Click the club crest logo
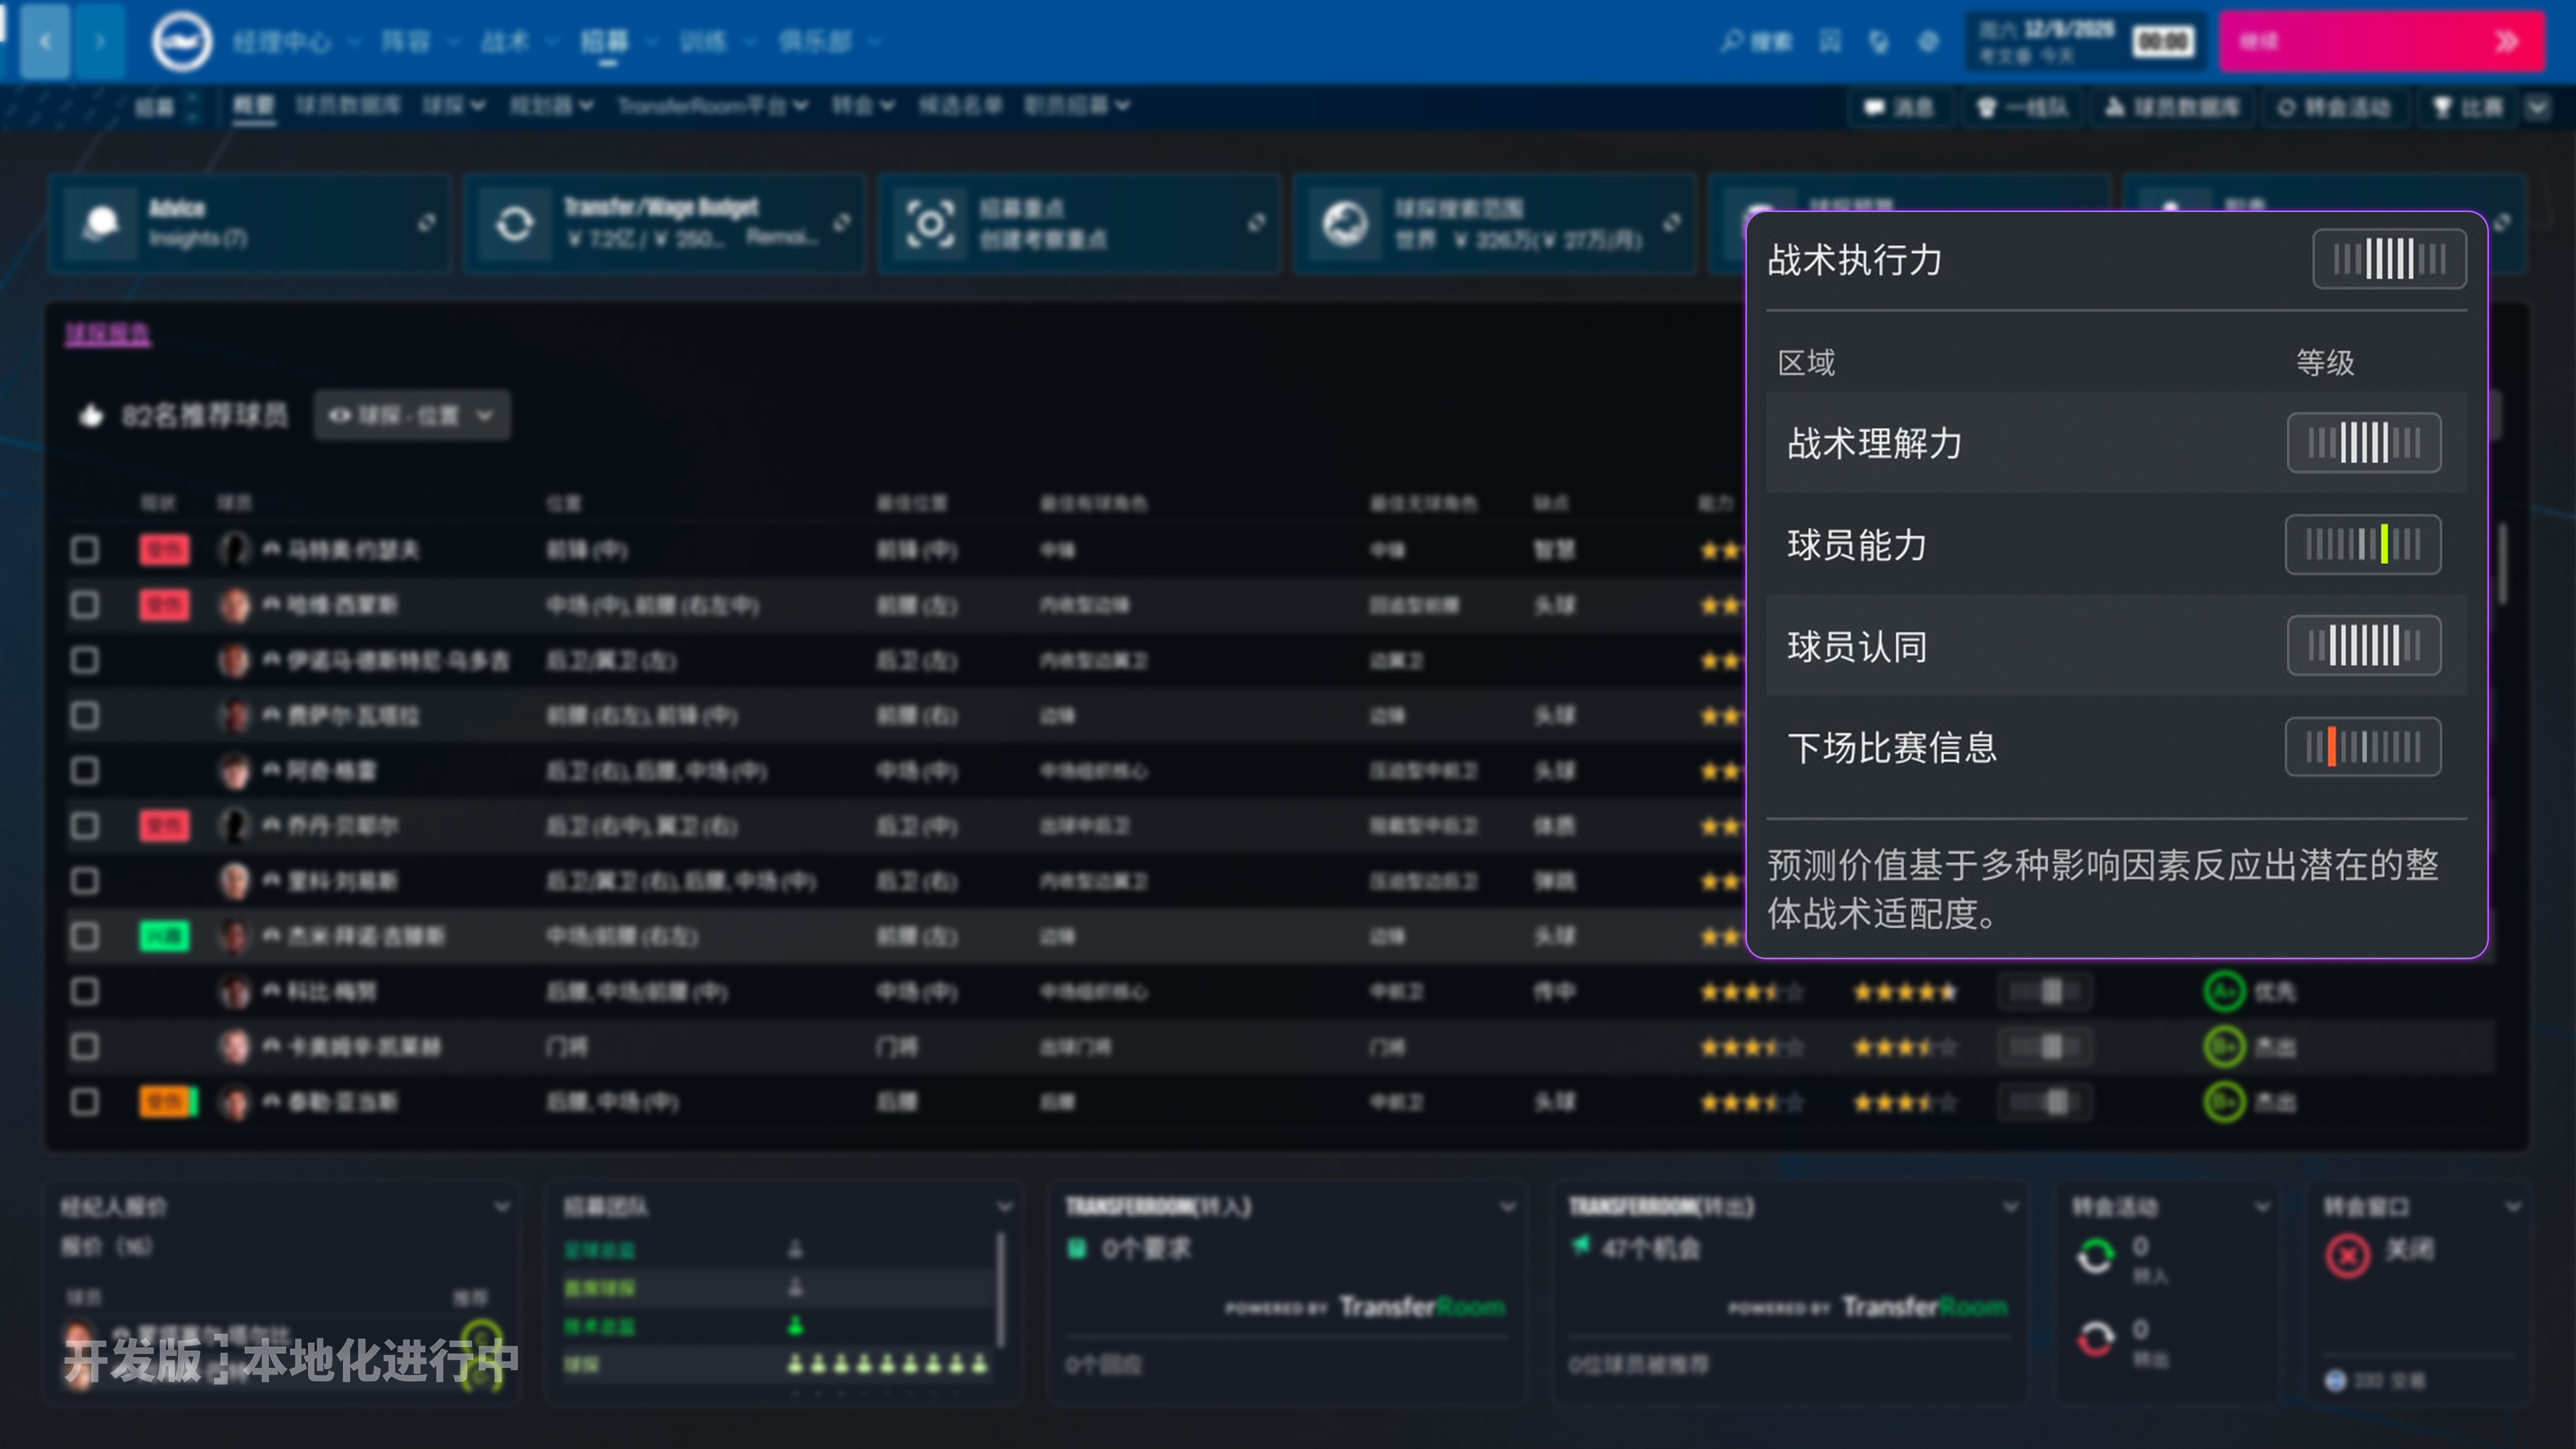 tap(181, 41)
